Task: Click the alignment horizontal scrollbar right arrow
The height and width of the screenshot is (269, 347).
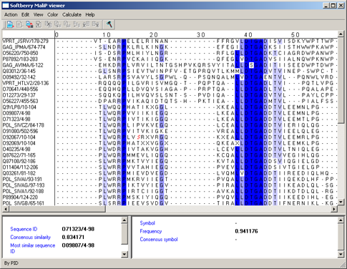Action: [334, 209]
